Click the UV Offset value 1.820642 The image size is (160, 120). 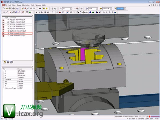20,79
